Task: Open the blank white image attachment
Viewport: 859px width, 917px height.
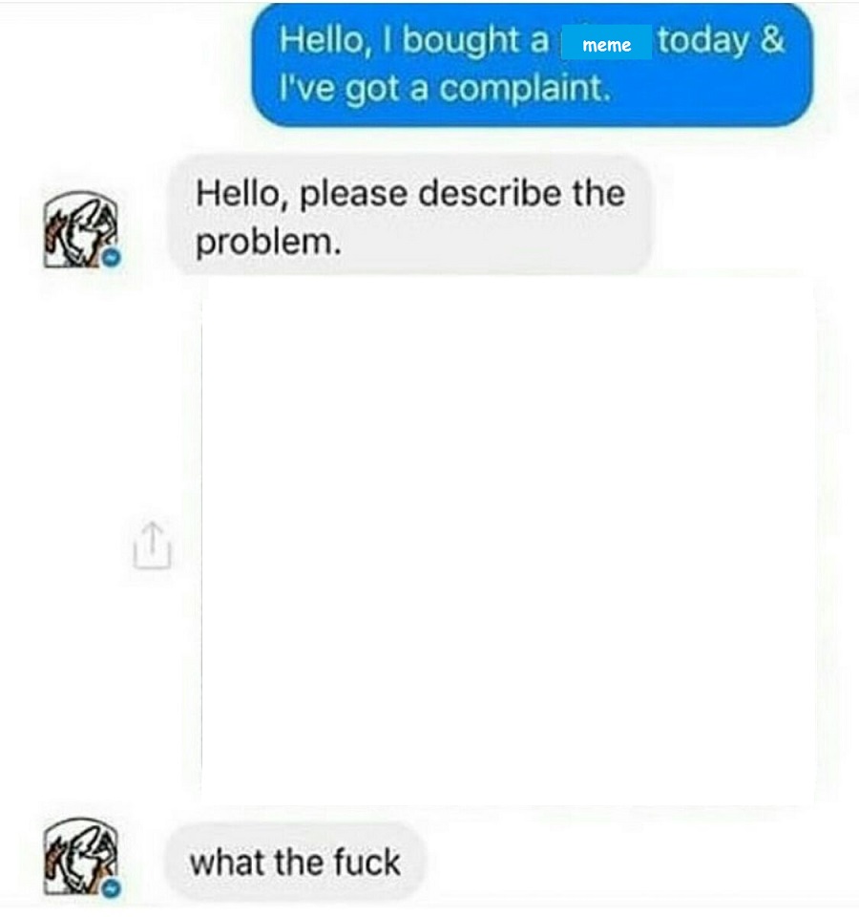Action: point(509,541)
